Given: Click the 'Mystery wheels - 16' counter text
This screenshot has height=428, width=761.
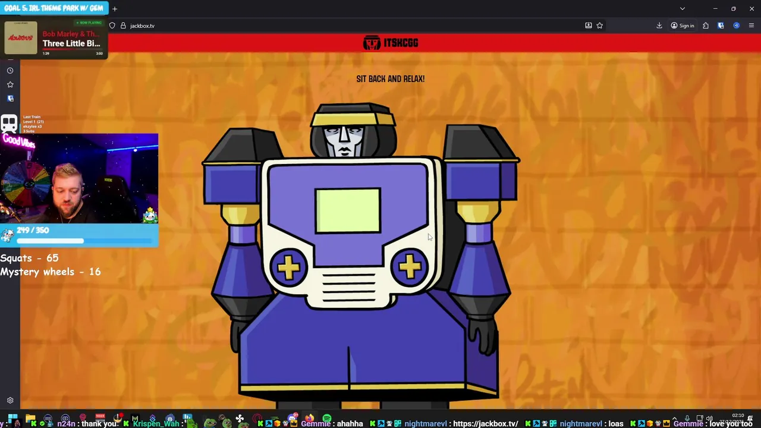Looking at the screenshot, I should 51,272.
